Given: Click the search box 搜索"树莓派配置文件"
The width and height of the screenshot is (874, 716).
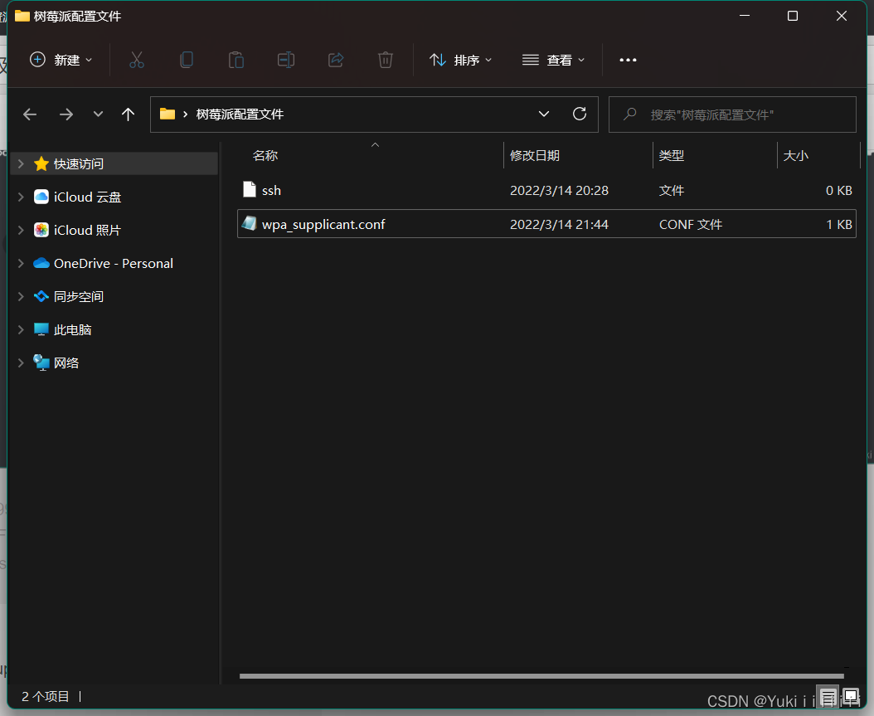Looking at the screenshot, I should tap(732, 114).
